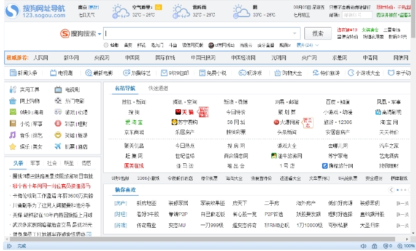Viewport: 416px width, 251px height.
Task: Open the red highlighted news headline
Action: tap(52, 186)
